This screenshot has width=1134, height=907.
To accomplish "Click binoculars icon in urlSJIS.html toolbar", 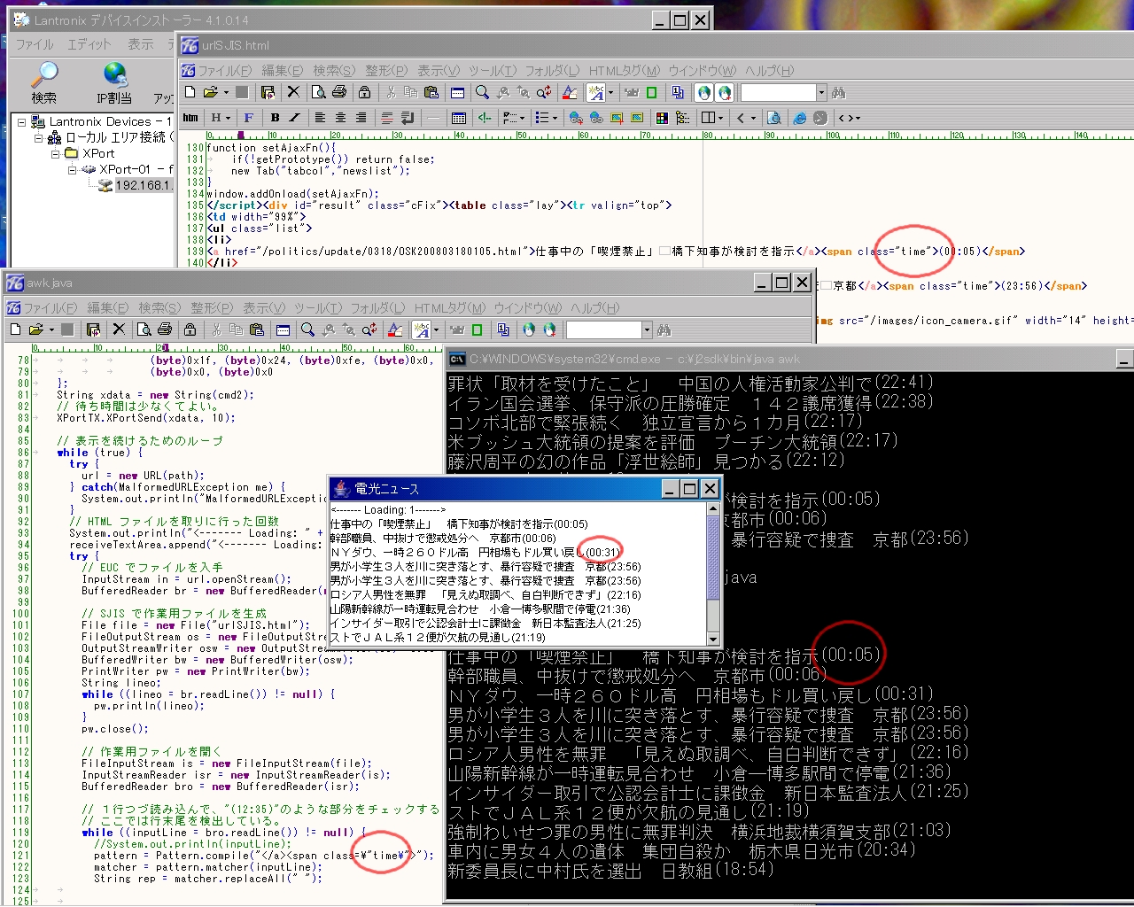I will point(838,92).
